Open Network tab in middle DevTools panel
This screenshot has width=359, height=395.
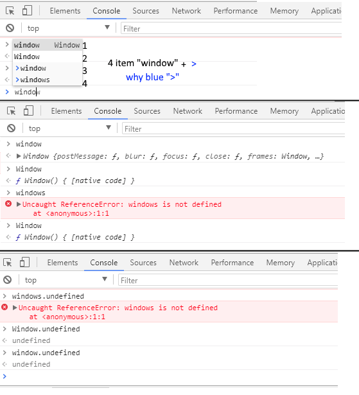tap(188, 111)
